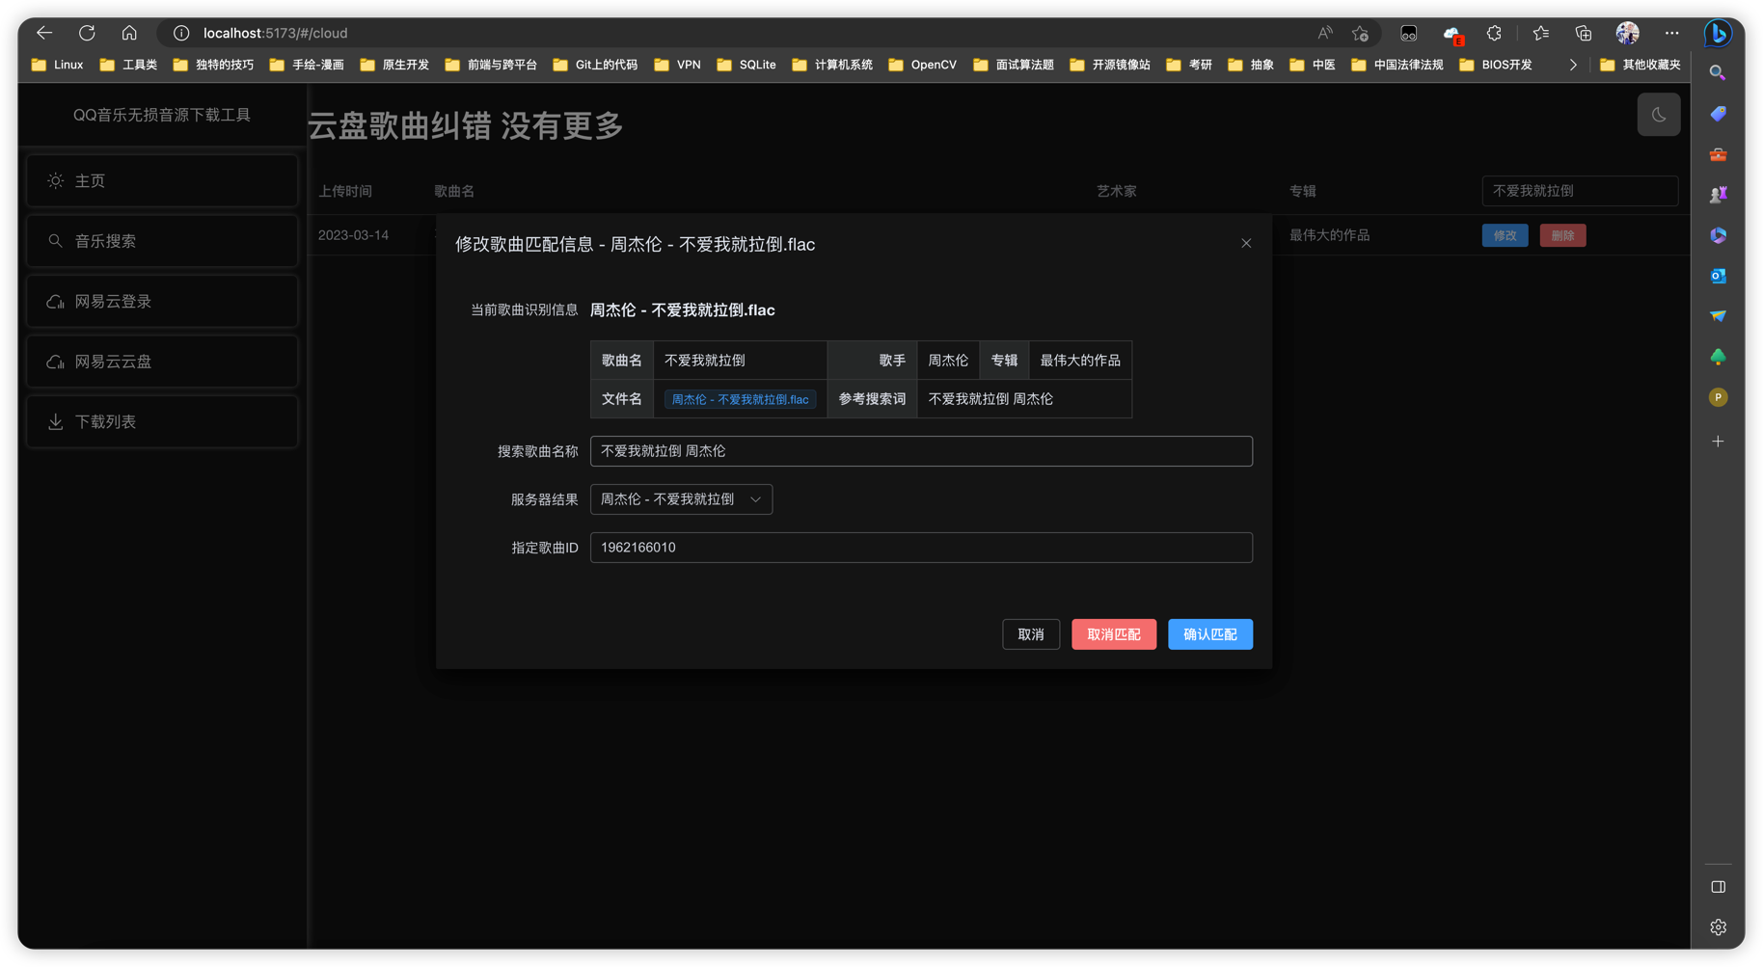Open the VPN bookmarks folder
The height and width of the screenshot is (967, 1763).
pyautogui.click(x=677, y=65)
